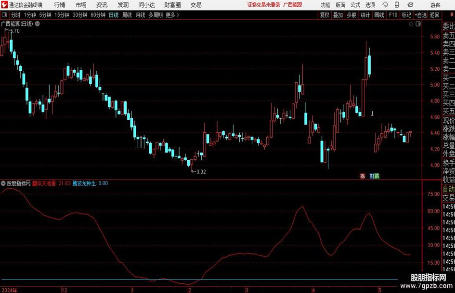The height and width of the screenshot is (293, 455).
Task: Add stock via +自选 button
Action: coord(421,15)
